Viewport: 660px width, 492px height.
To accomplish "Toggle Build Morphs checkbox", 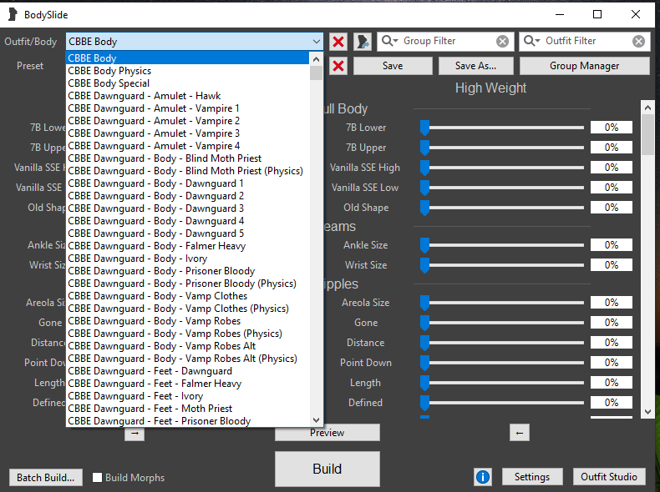I will [97, 477].
